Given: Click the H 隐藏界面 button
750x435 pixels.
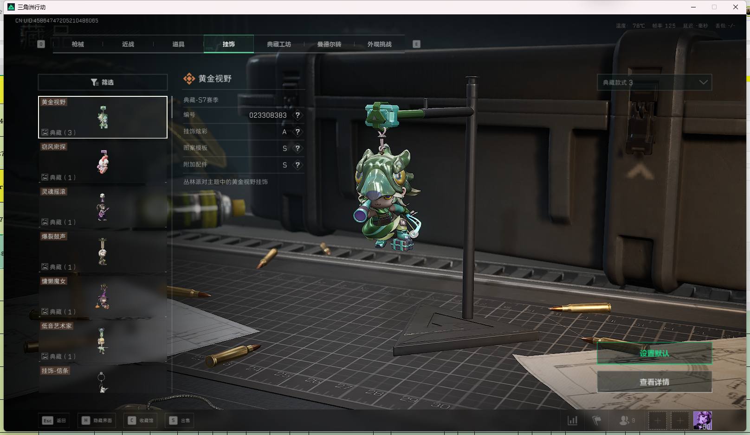Looking at the screenshot, I should pos(97,420).
